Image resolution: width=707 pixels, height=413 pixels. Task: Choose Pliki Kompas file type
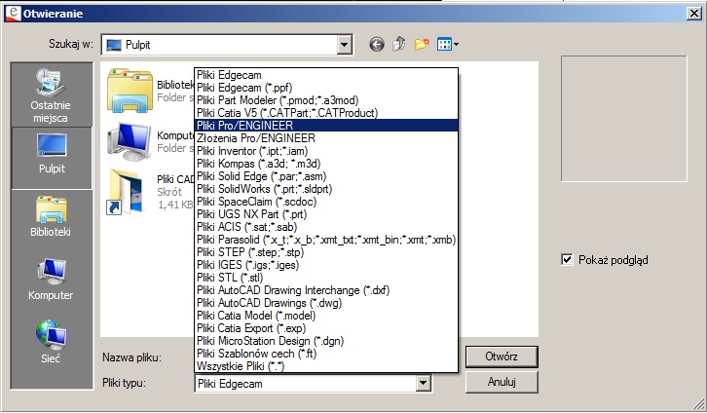[326, 164]
